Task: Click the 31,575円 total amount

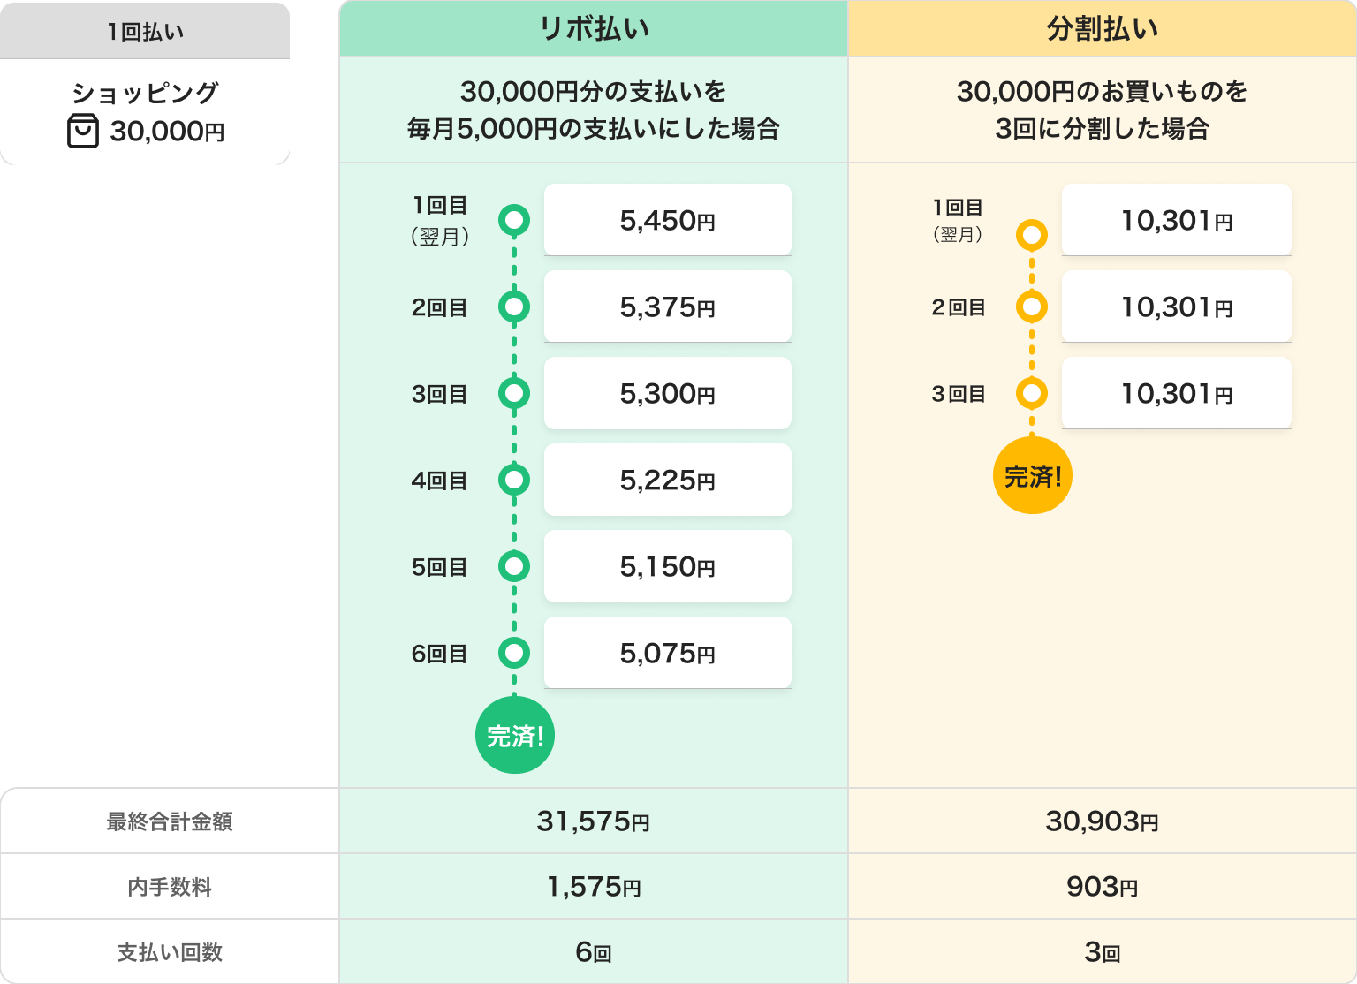Action: pyautogui.click(x=593, y=821)
